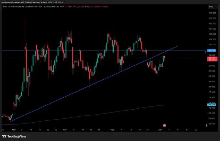Click the 102.500 price axis label
Image resolution: width=220 pixels, height=141 pixels.
(212, 39)
